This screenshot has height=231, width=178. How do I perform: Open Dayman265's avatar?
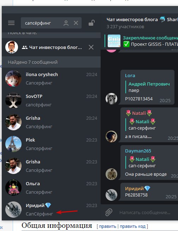pyautogui.click(x=111, y=174)
